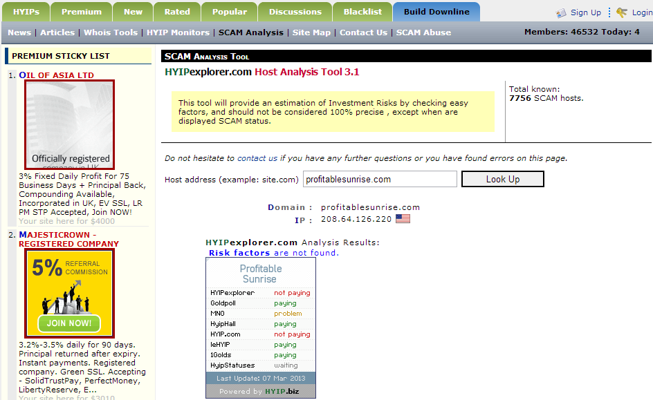Click the Login link

[x=642, y=12]
